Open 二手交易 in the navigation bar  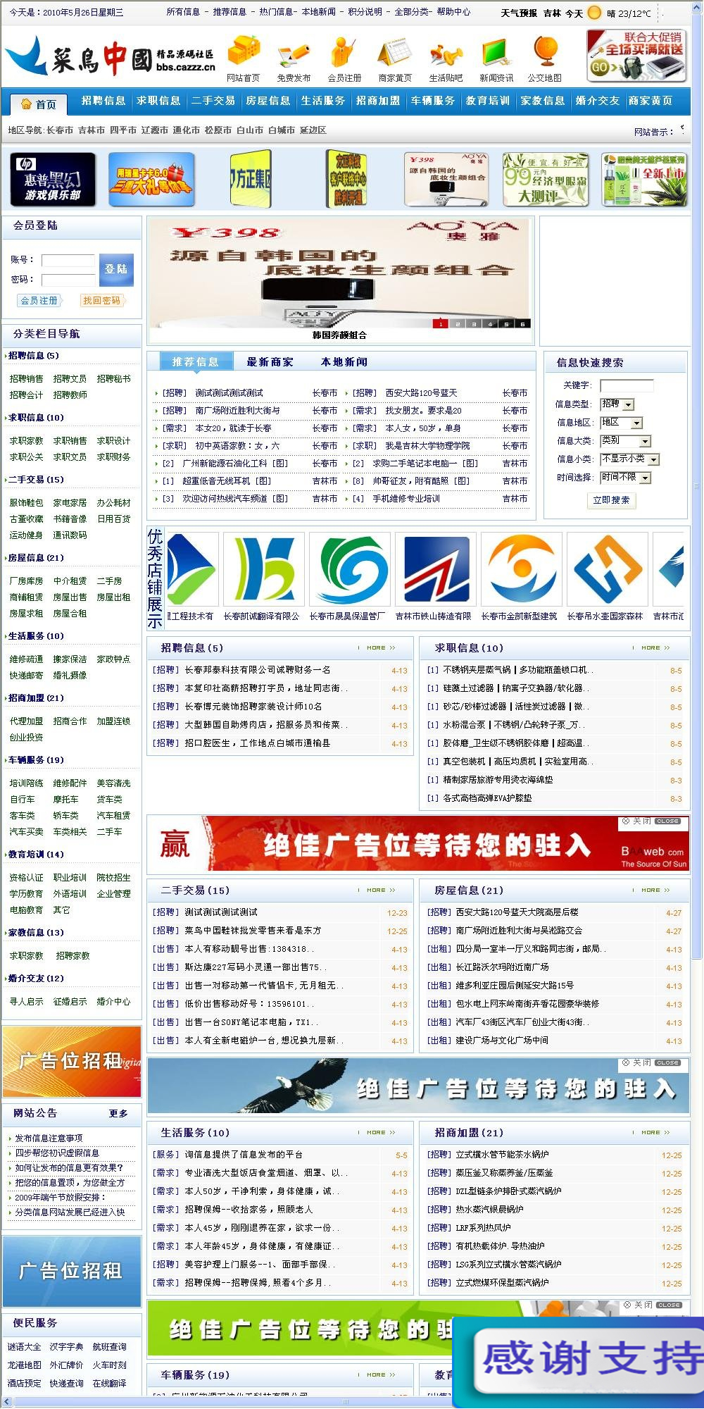pos(213,101)
